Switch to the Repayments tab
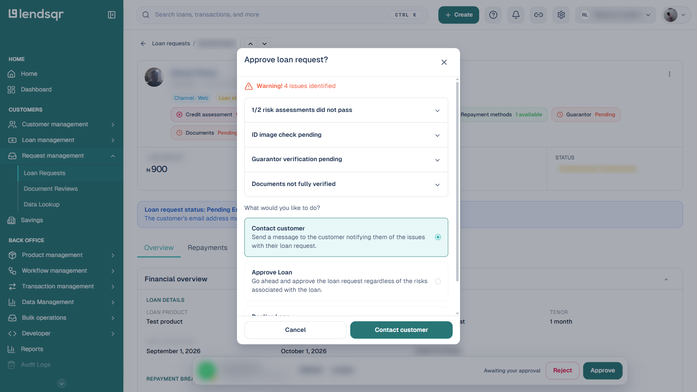This screenshot has height=392, width=697. 207,248
